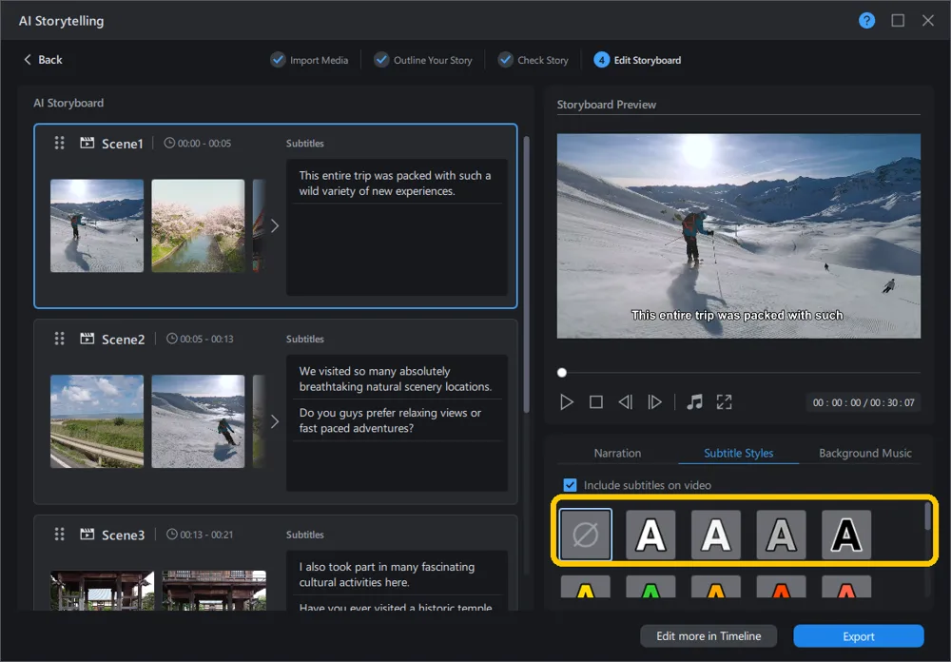Click the Scene1 clock time icon
The height and width of the screenshot is (662, 951).
click(170, 143)
